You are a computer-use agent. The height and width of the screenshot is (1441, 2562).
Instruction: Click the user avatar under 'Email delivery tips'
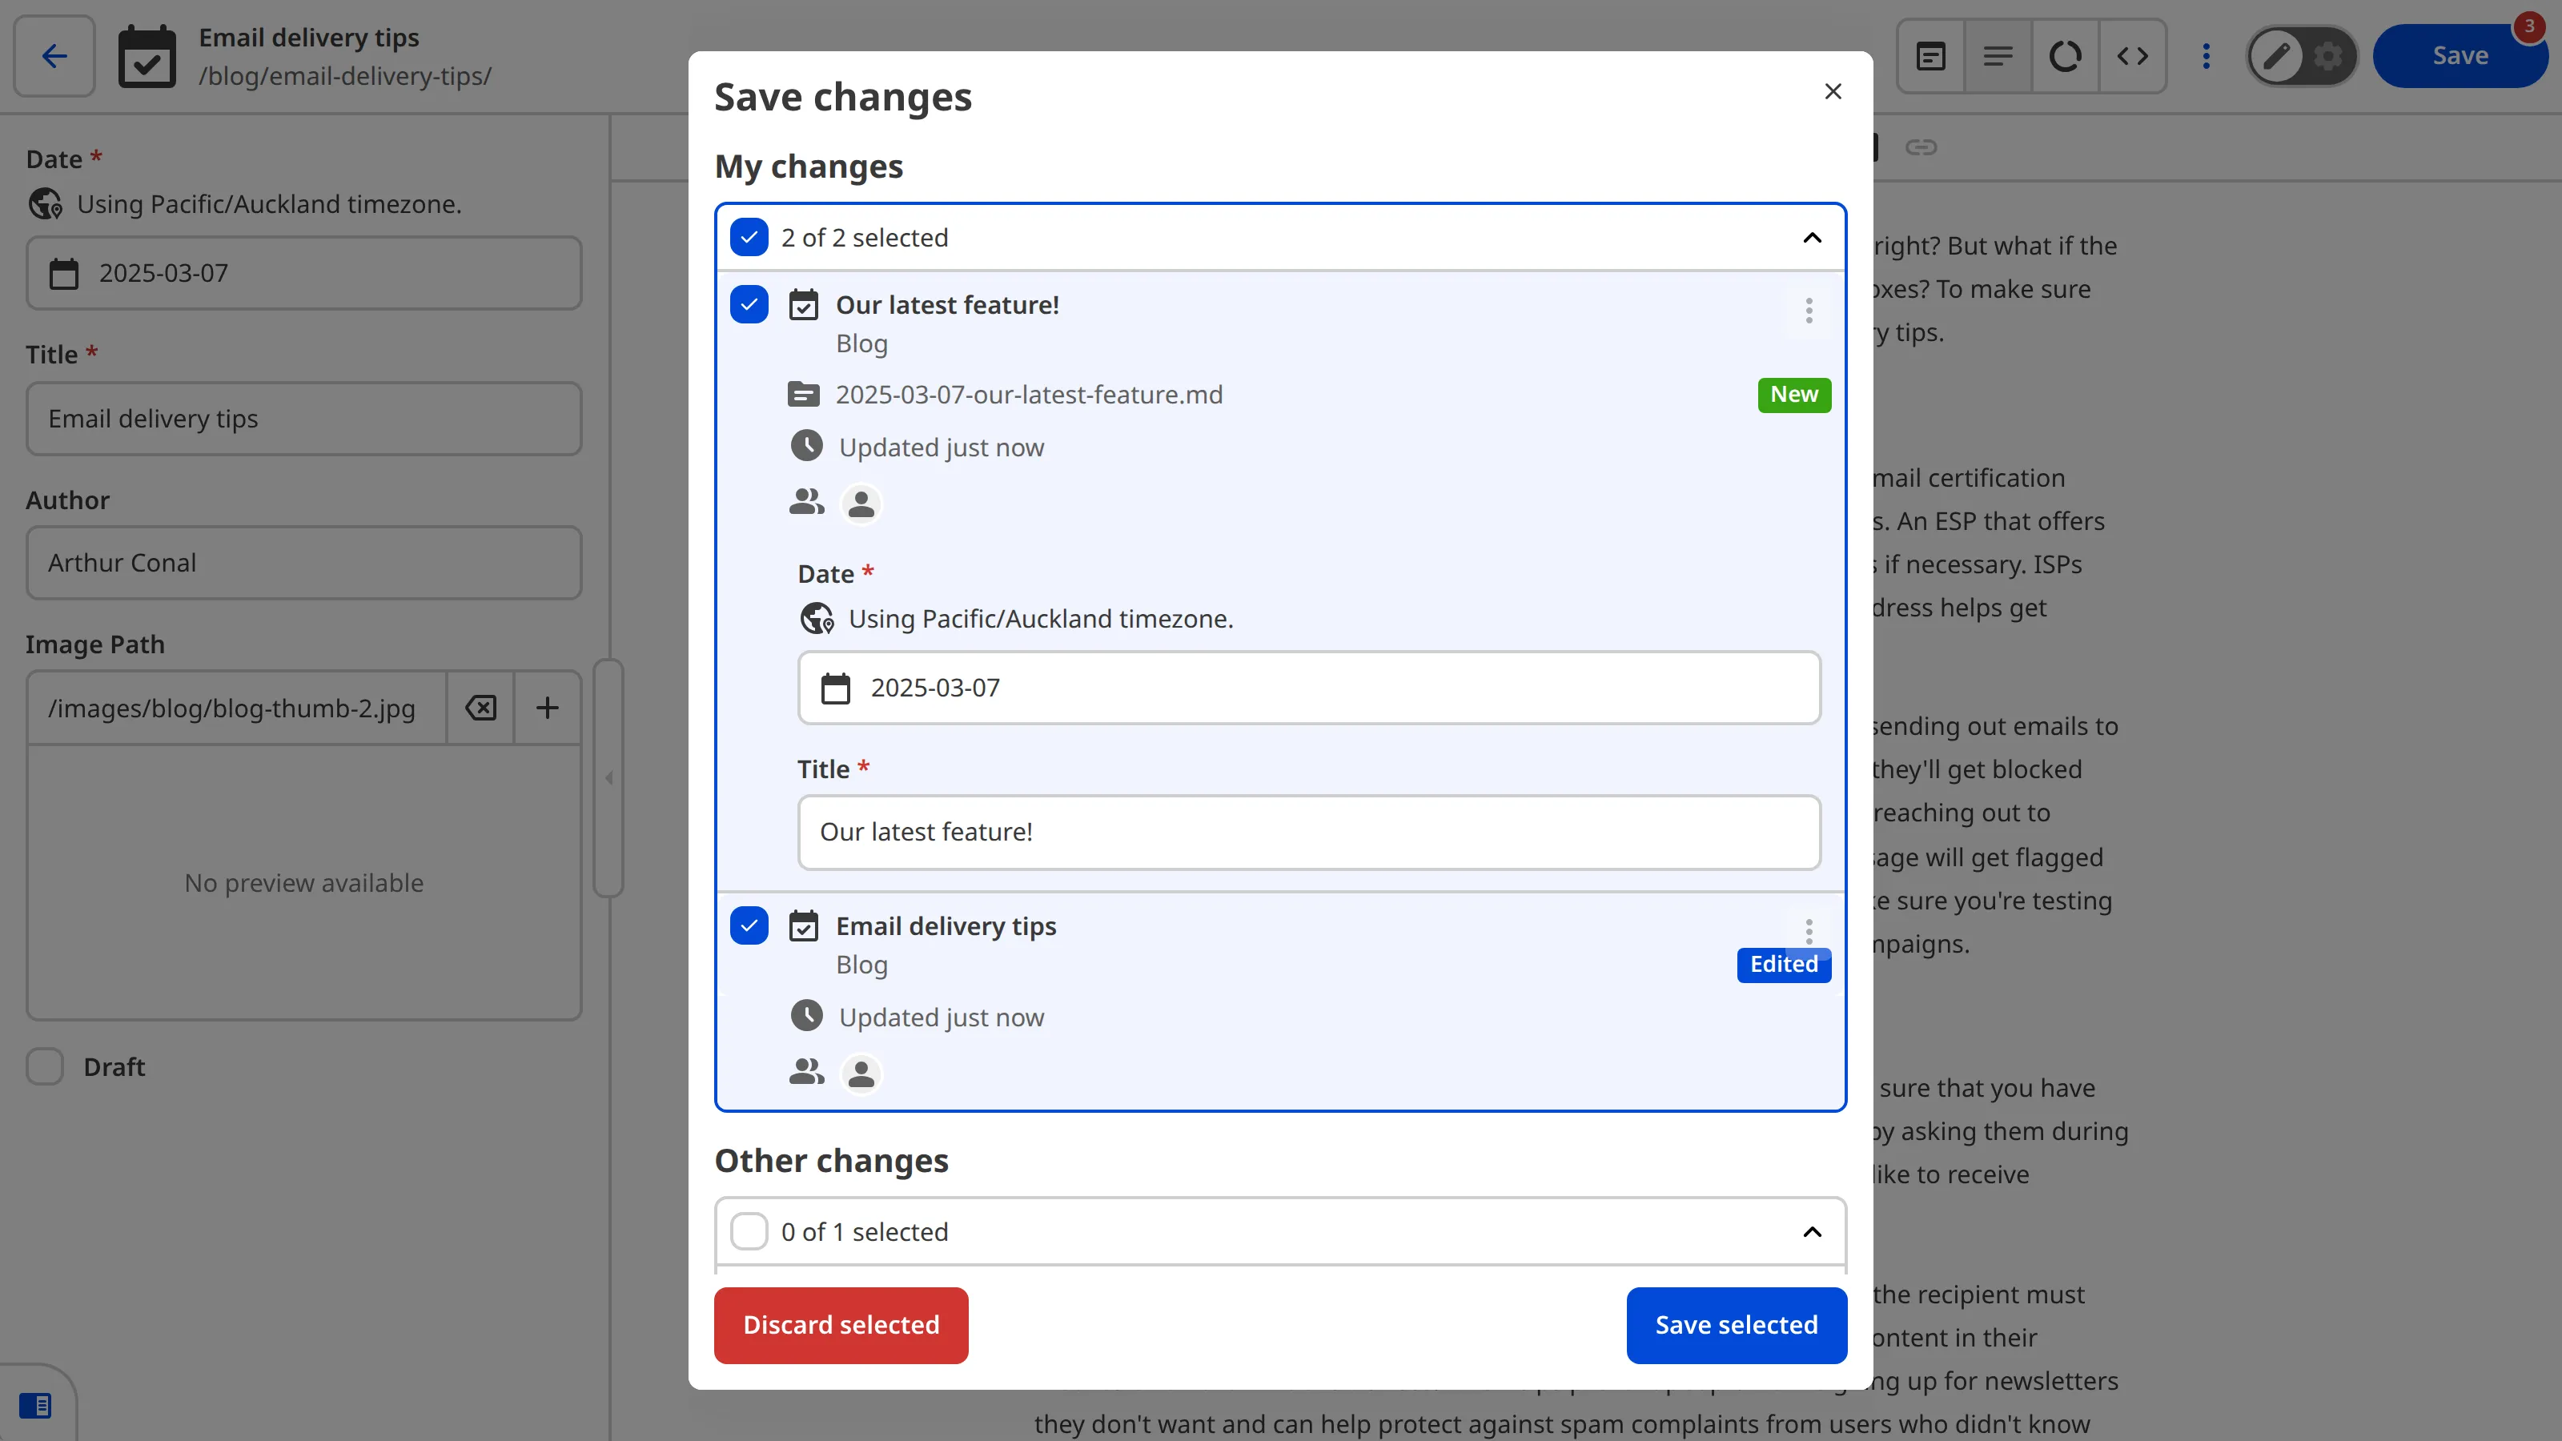(x=861, y=1074)
